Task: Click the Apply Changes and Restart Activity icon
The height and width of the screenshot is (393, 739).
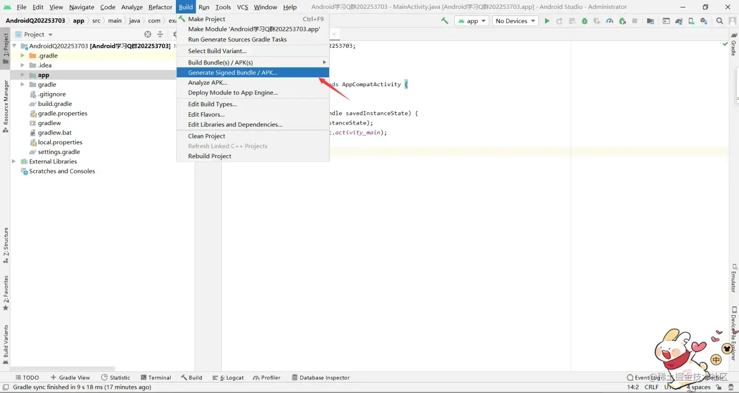Action: click(x=559, y=21)
